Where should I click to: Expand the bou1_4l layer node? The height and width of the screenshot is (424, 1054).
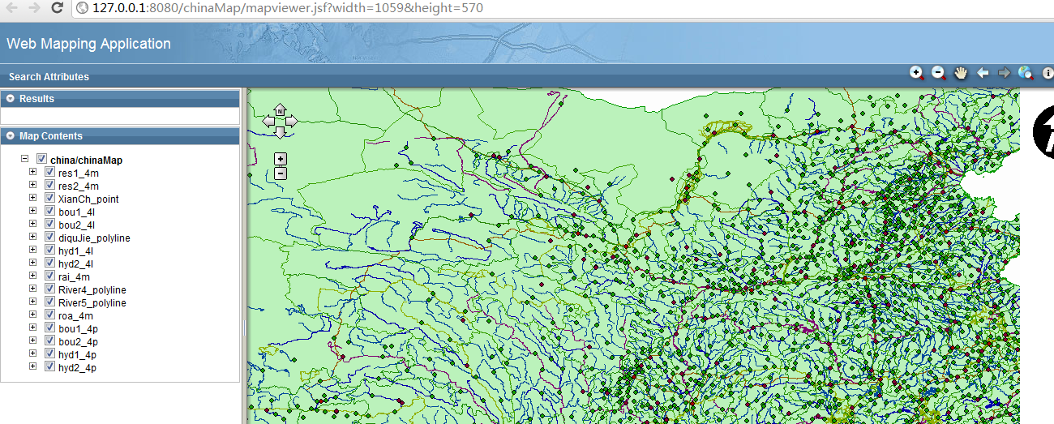[33, 212]
